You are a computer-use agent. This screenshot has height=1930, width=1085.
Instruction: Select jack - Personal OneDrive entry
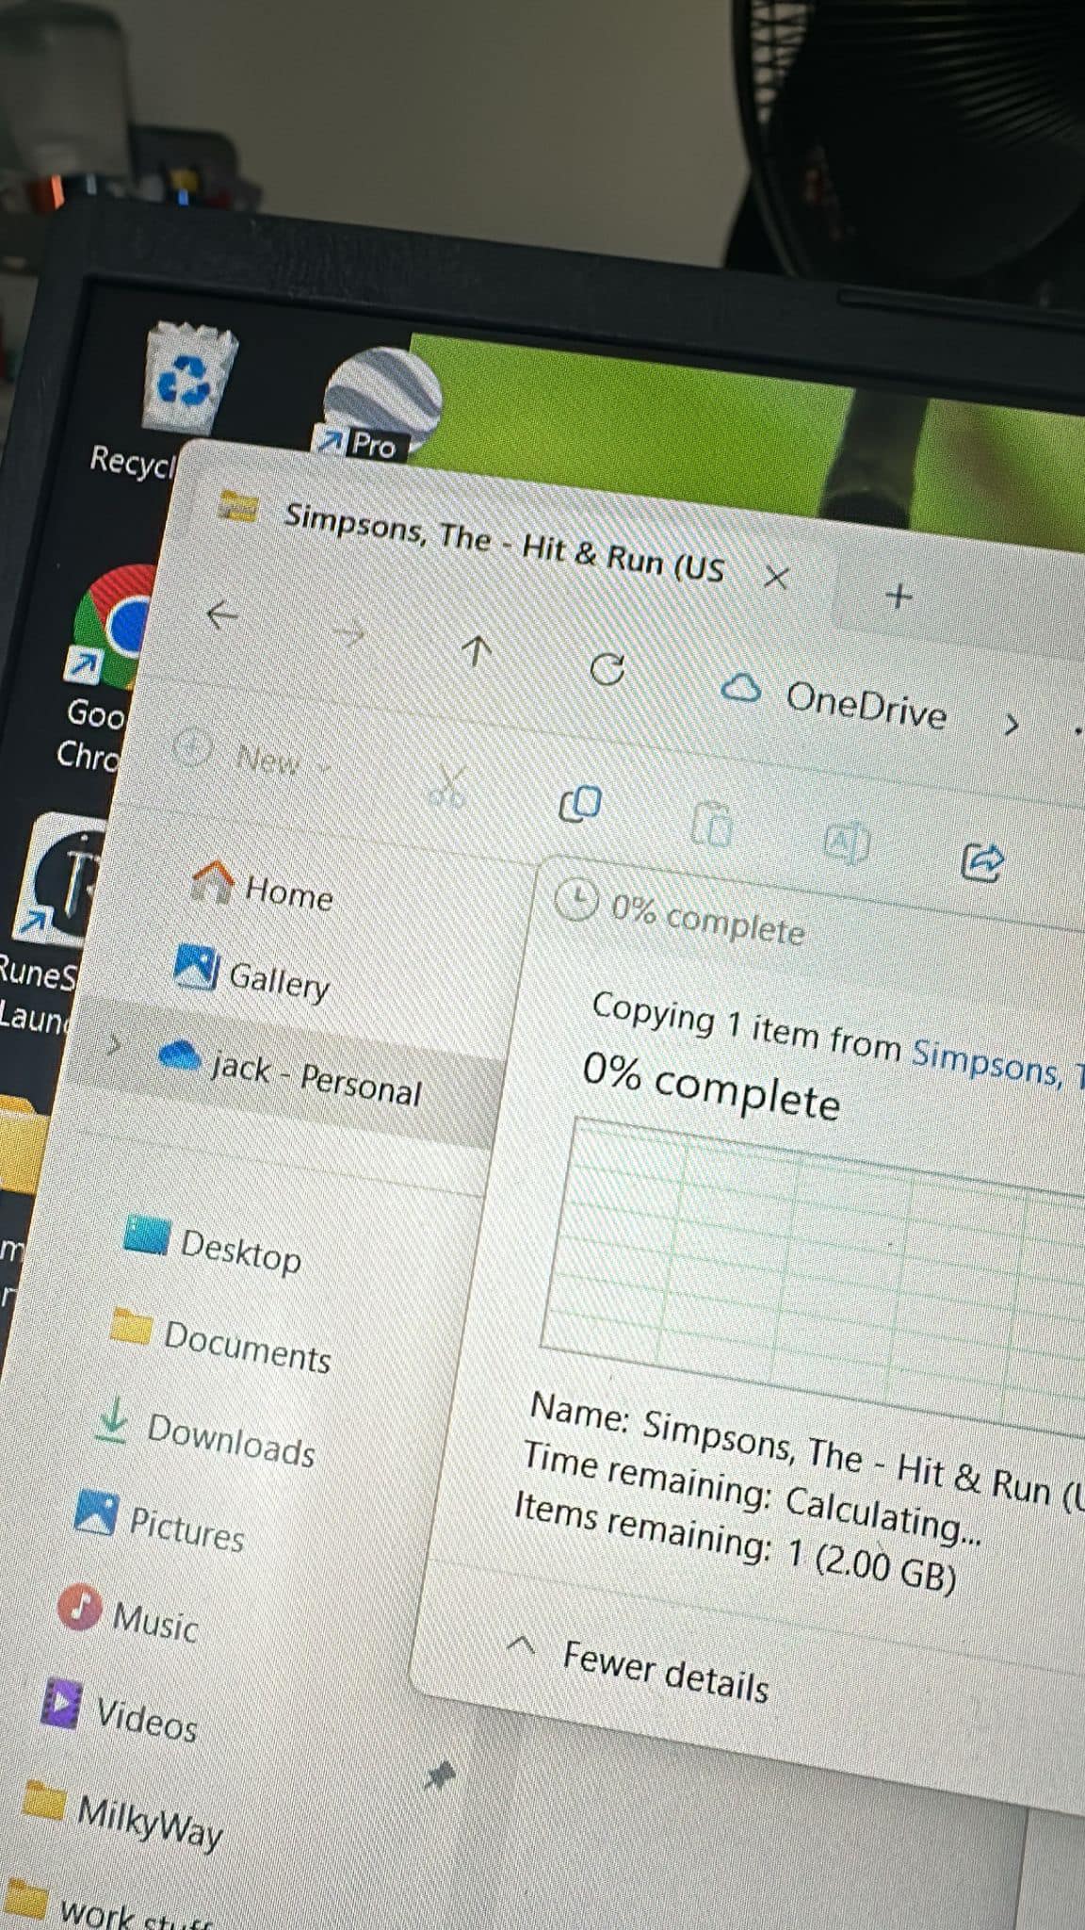pos(292,1074)
